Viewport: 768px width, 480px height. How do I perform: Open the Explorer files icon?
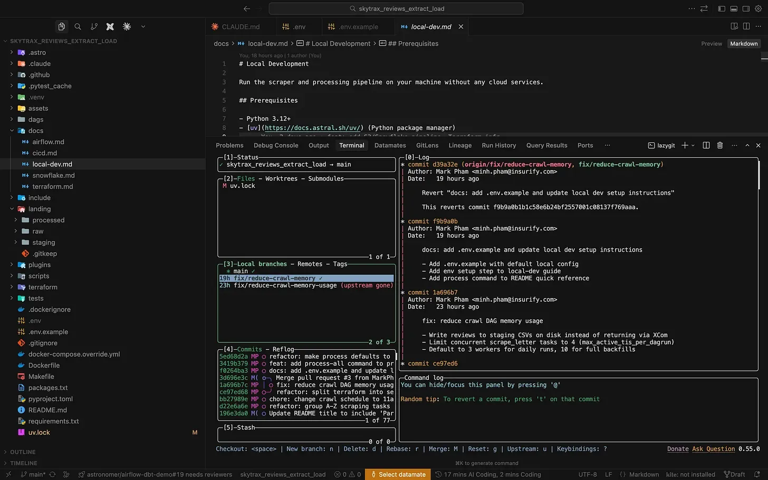[x=62, y=26]
